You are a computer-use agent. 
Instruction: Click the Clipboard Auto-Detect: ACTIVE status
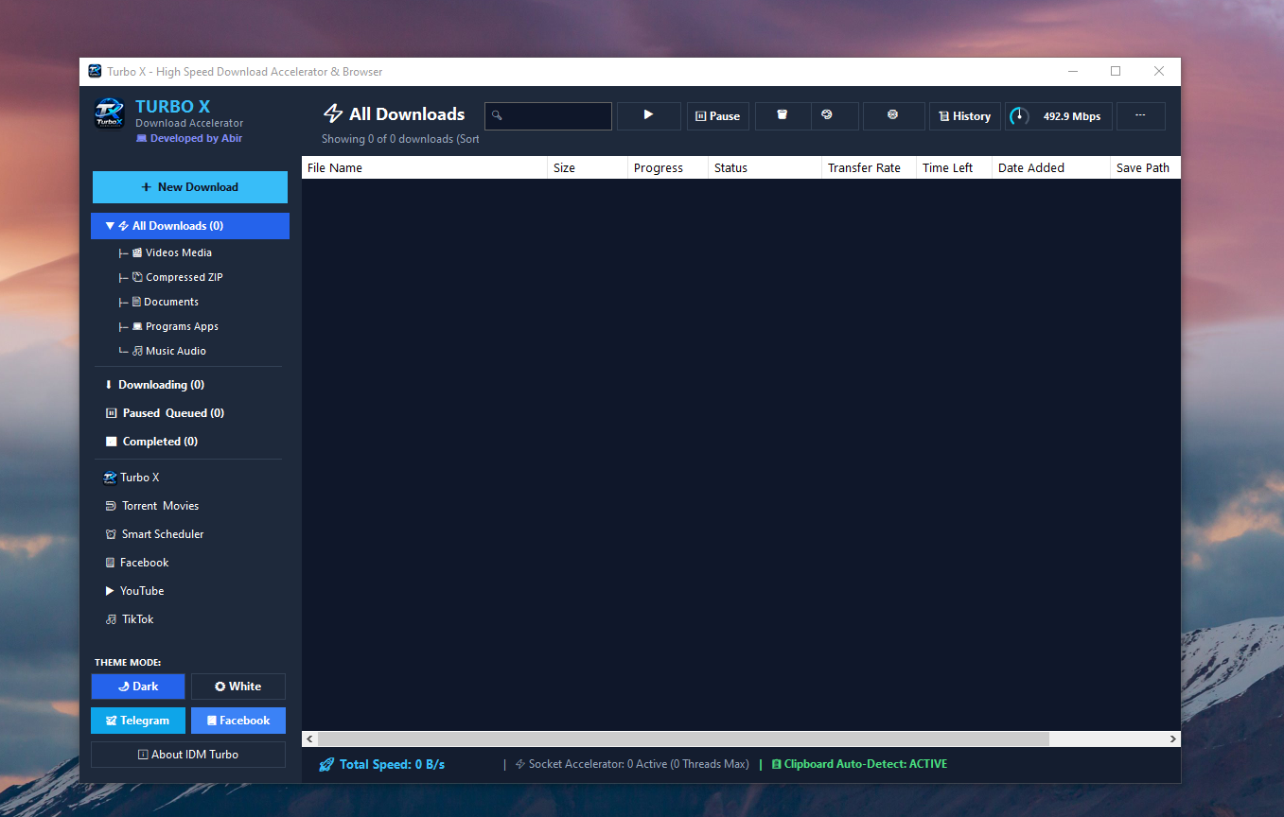click(859, 764)
